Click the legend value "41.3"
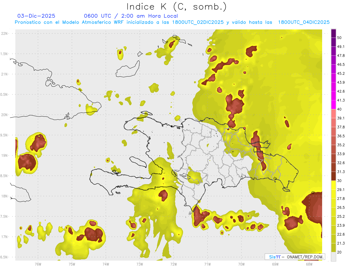 [x=341, y=100]
